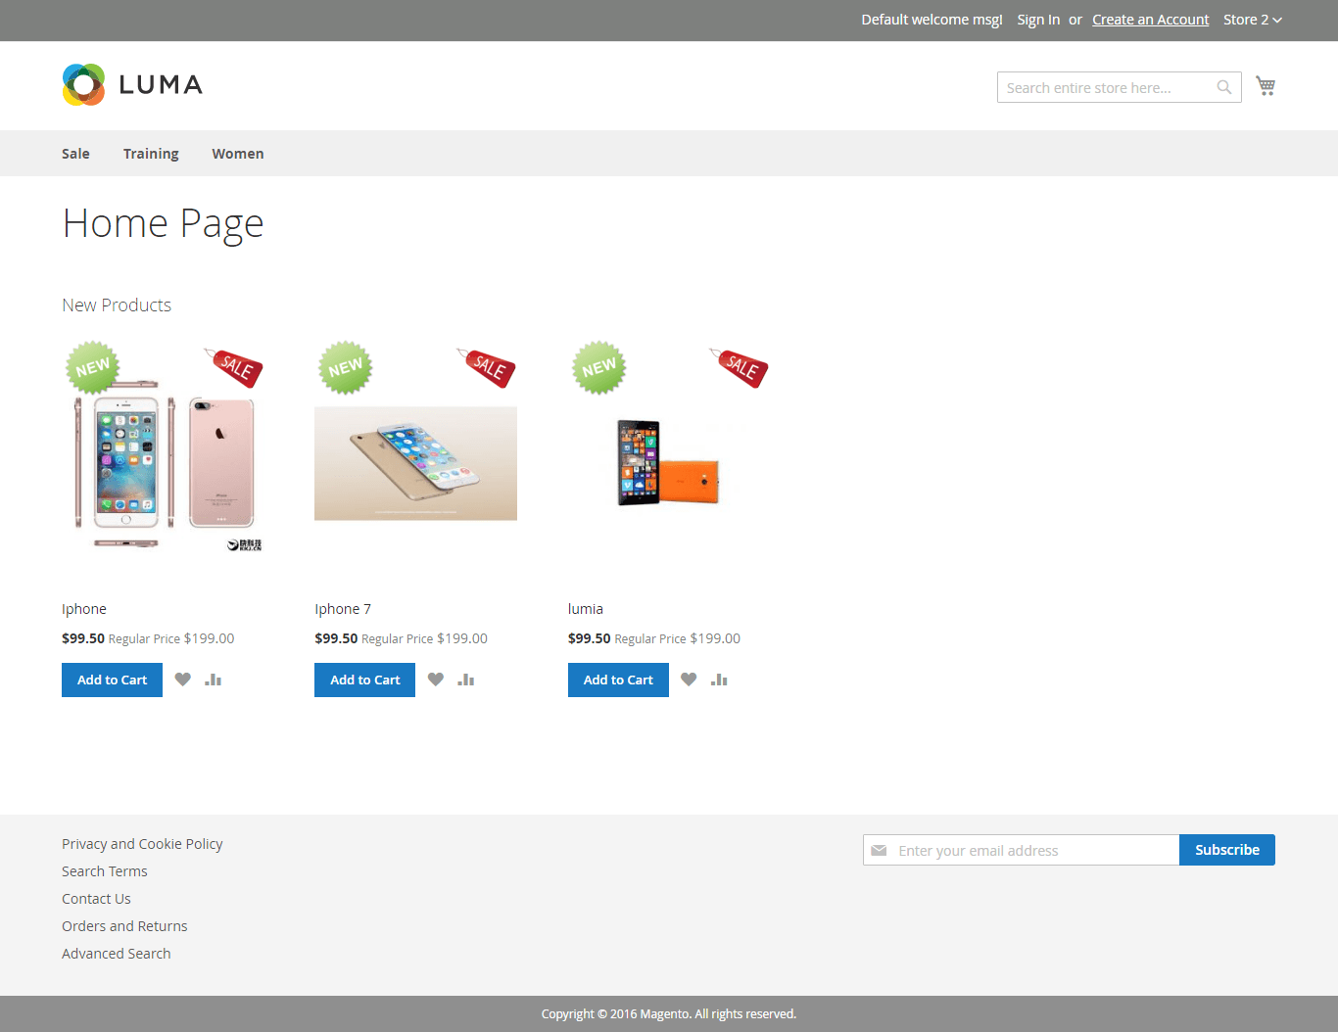
Task: Add Iphone to cart
Action: 112,680
